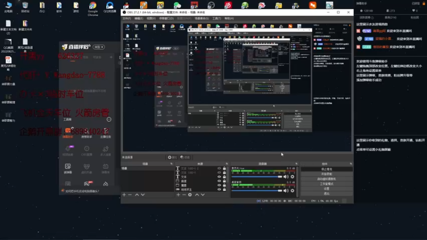Click Mic/Aux volume slider handle
This screenshot has height=240, width=427.
[x=280, y=177]
